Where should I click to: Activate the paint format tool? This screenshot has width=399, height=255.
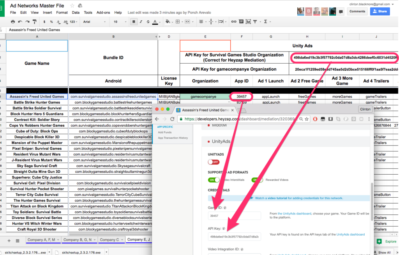(x=35, y=22)
